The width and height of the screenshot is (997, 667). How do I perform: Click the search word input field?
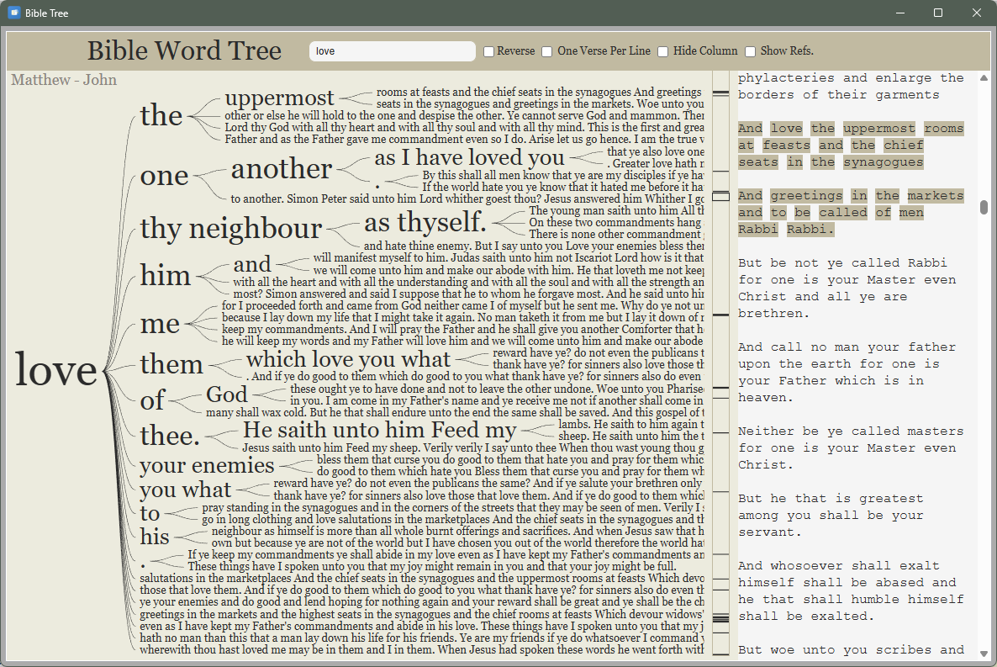[x=392, y=51]
